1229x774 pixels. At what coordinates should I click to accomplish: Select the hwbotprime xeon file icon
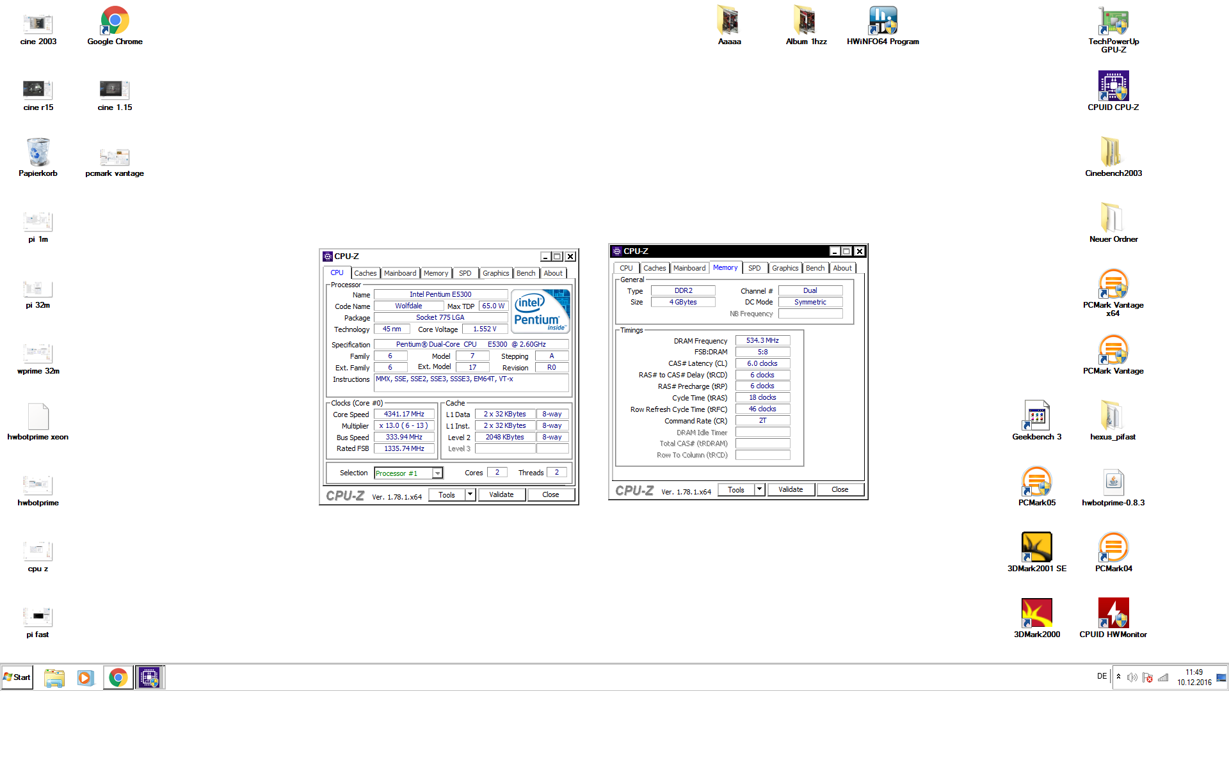click(38, 422)
